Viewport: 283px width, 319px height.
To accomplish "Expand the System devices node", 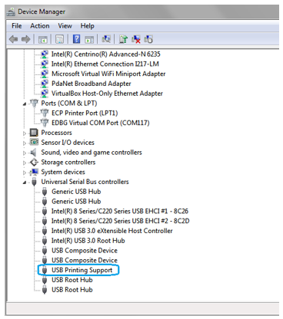I will 25,173.
